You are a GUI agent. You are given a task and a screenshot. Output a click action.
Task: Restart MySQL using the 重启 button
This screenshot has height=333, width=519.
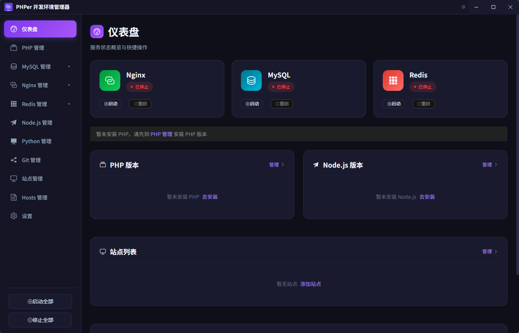click(x=281, y=104)
